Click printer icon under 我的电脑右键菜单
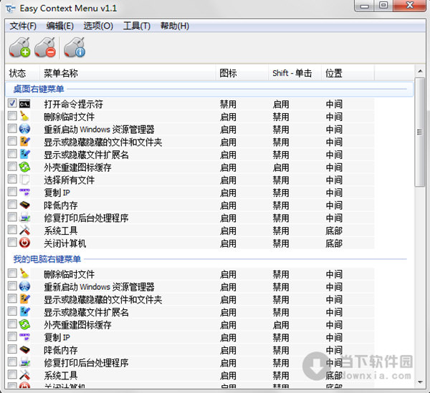This screenshot has width=430, height=393. (24, 362)
